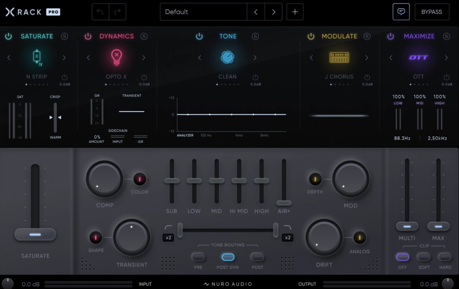Add a new preset with plus button
The width and height of the screenshot is (459, 289).
point(295,12)
